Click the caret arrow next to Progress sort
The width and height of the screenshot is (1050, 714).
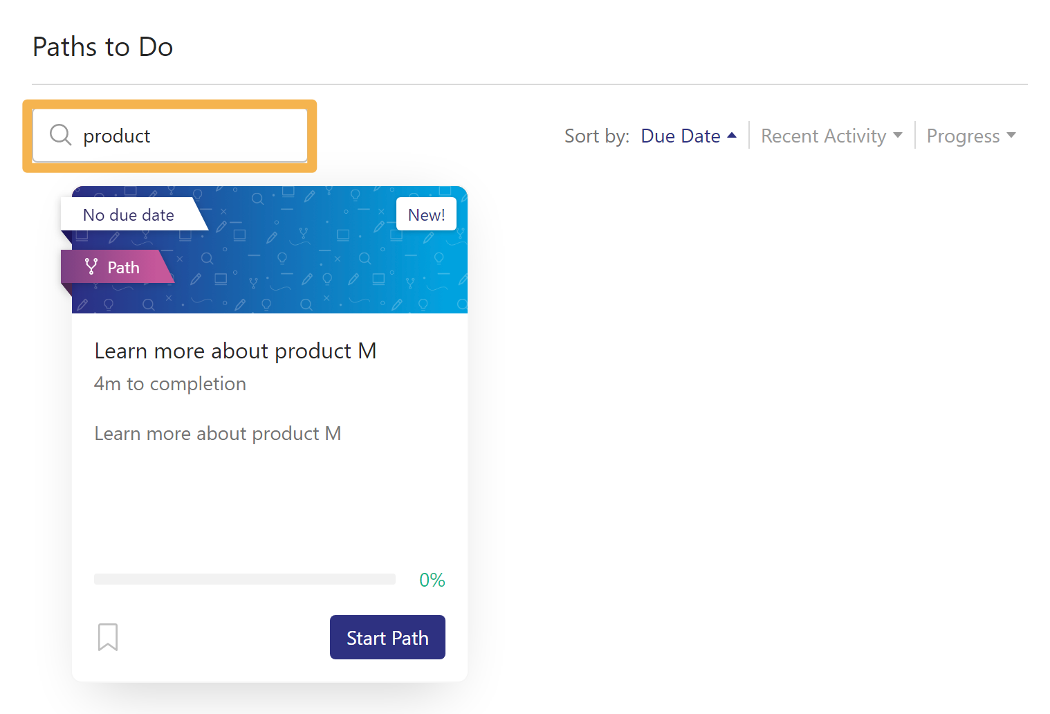click(1011, 136)
